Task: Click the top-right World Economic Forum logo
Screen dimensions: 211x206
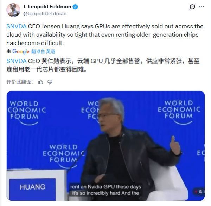Action: click(179, 112)
